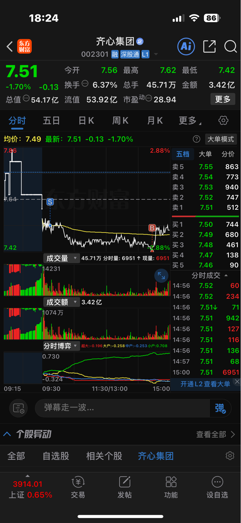Expand chart to fullscreen icon

[x=161, y=276]
